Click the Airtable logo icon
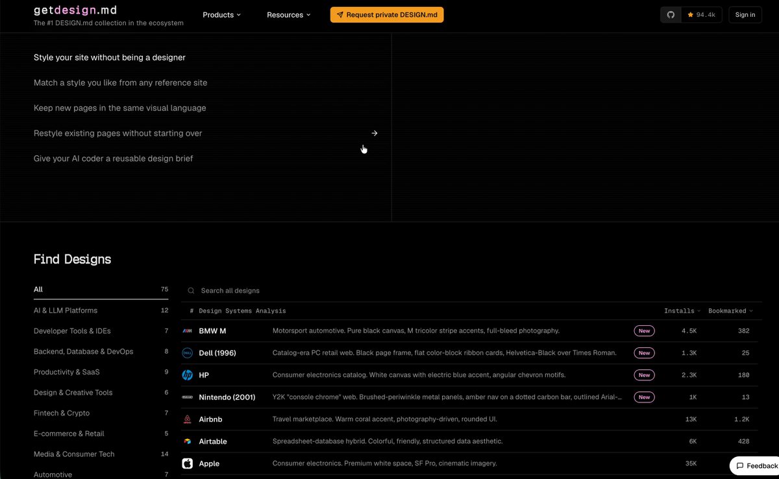Screen dimensions: 779x479 187,441
